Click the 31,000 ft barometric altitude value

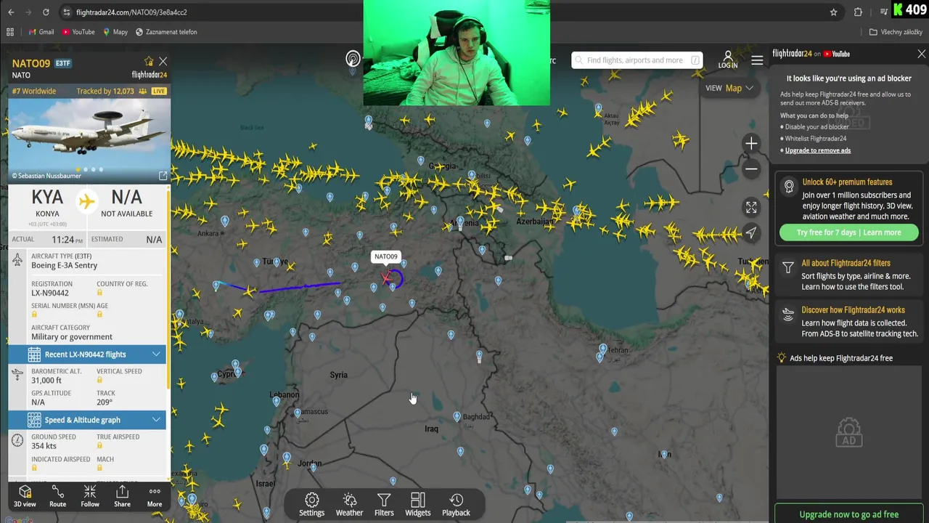tap(46, 381)
